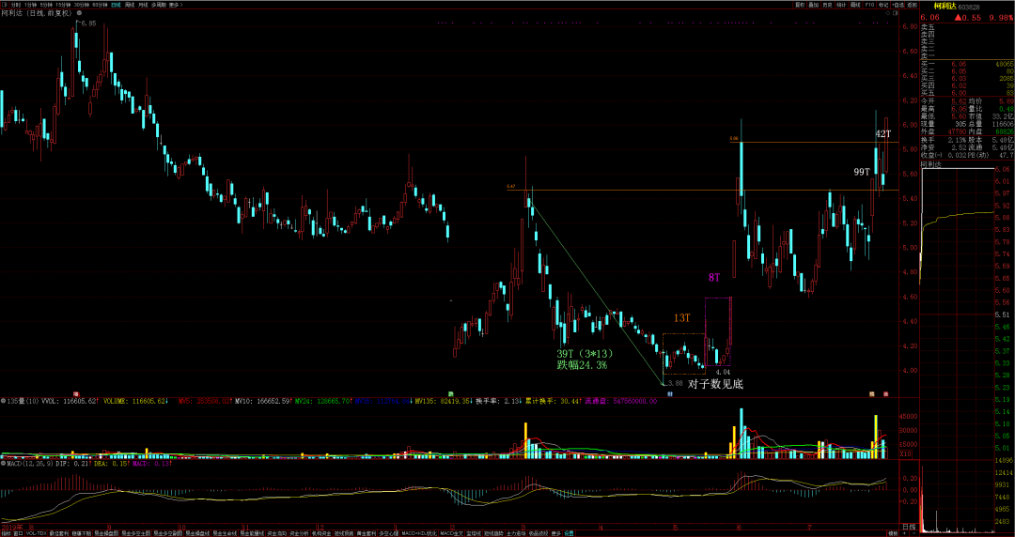The image size is (1015, 537).
Task: Switch to 月线 monthly chart
Action: click(x=143, y=5)
